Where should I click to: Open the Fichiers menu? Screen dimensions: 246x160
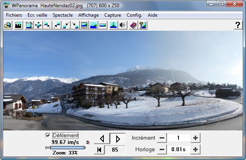[x=14, y=15]
